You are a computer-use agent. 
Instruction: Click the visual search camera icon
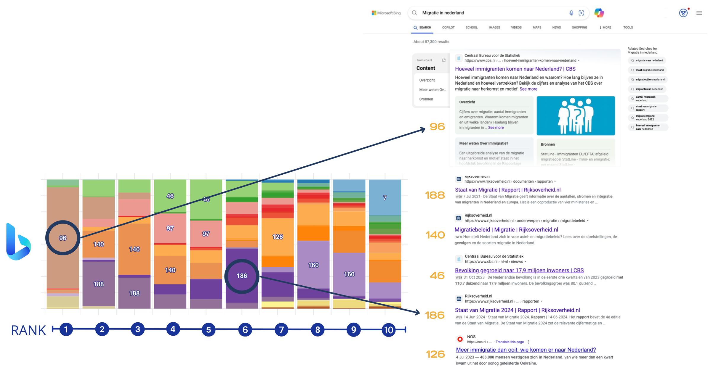tap(581, 13)
